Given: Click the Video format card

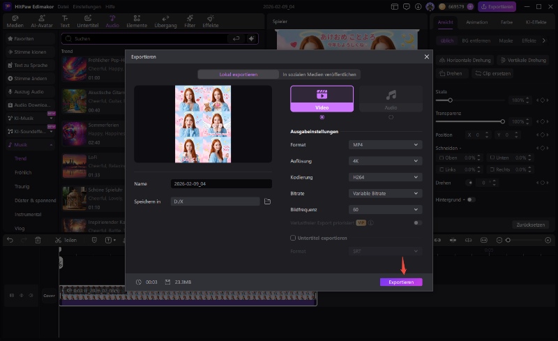Looking at the screenshot, I should [322, 98].
